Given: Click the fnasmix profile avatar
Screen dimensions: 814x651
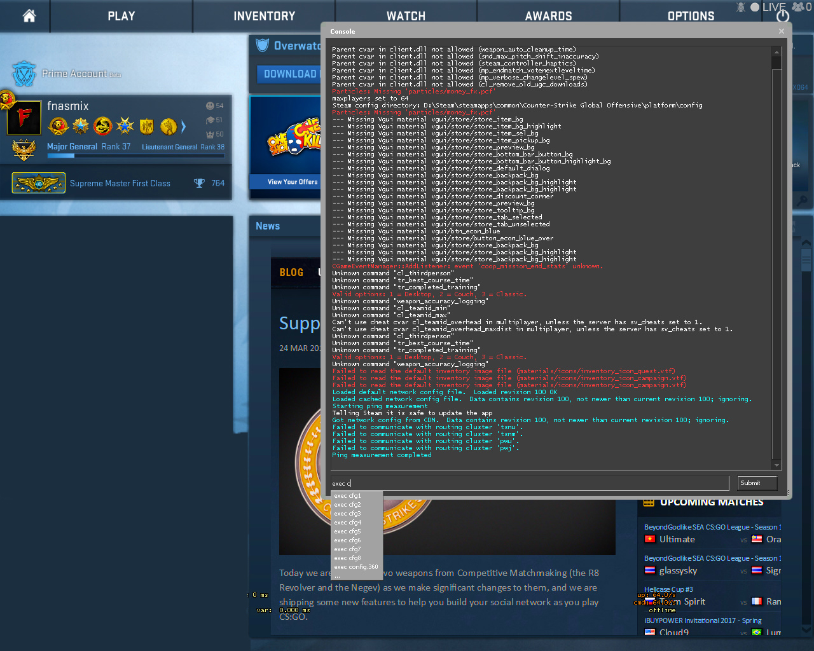Looking at the screenshot, I should 24,118.
